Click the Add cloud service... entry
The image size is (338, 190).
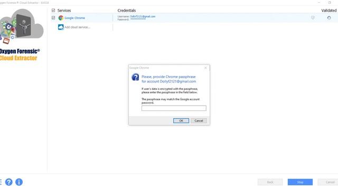click(x=77, y=27)
